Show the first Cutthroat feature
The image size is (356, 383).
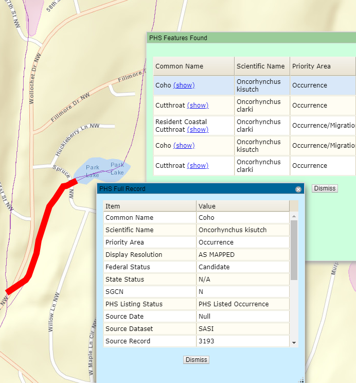[x=198, y=106]
